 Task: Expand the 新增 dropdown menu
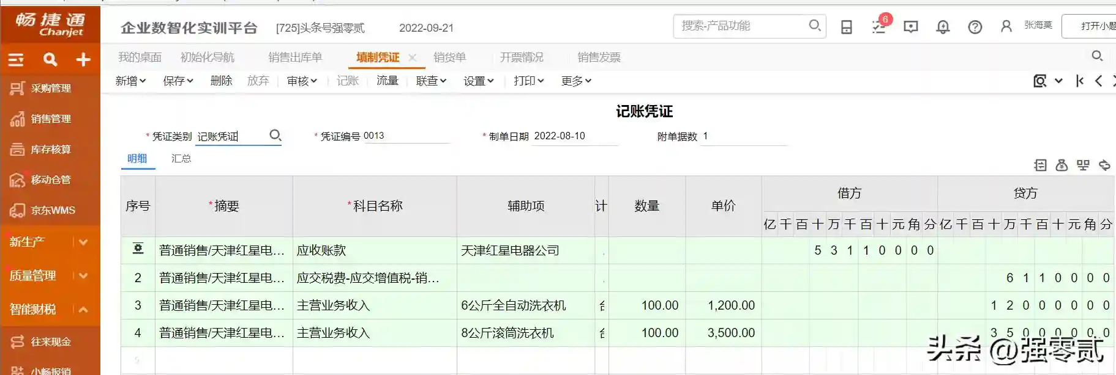click(x=130, y=81)
